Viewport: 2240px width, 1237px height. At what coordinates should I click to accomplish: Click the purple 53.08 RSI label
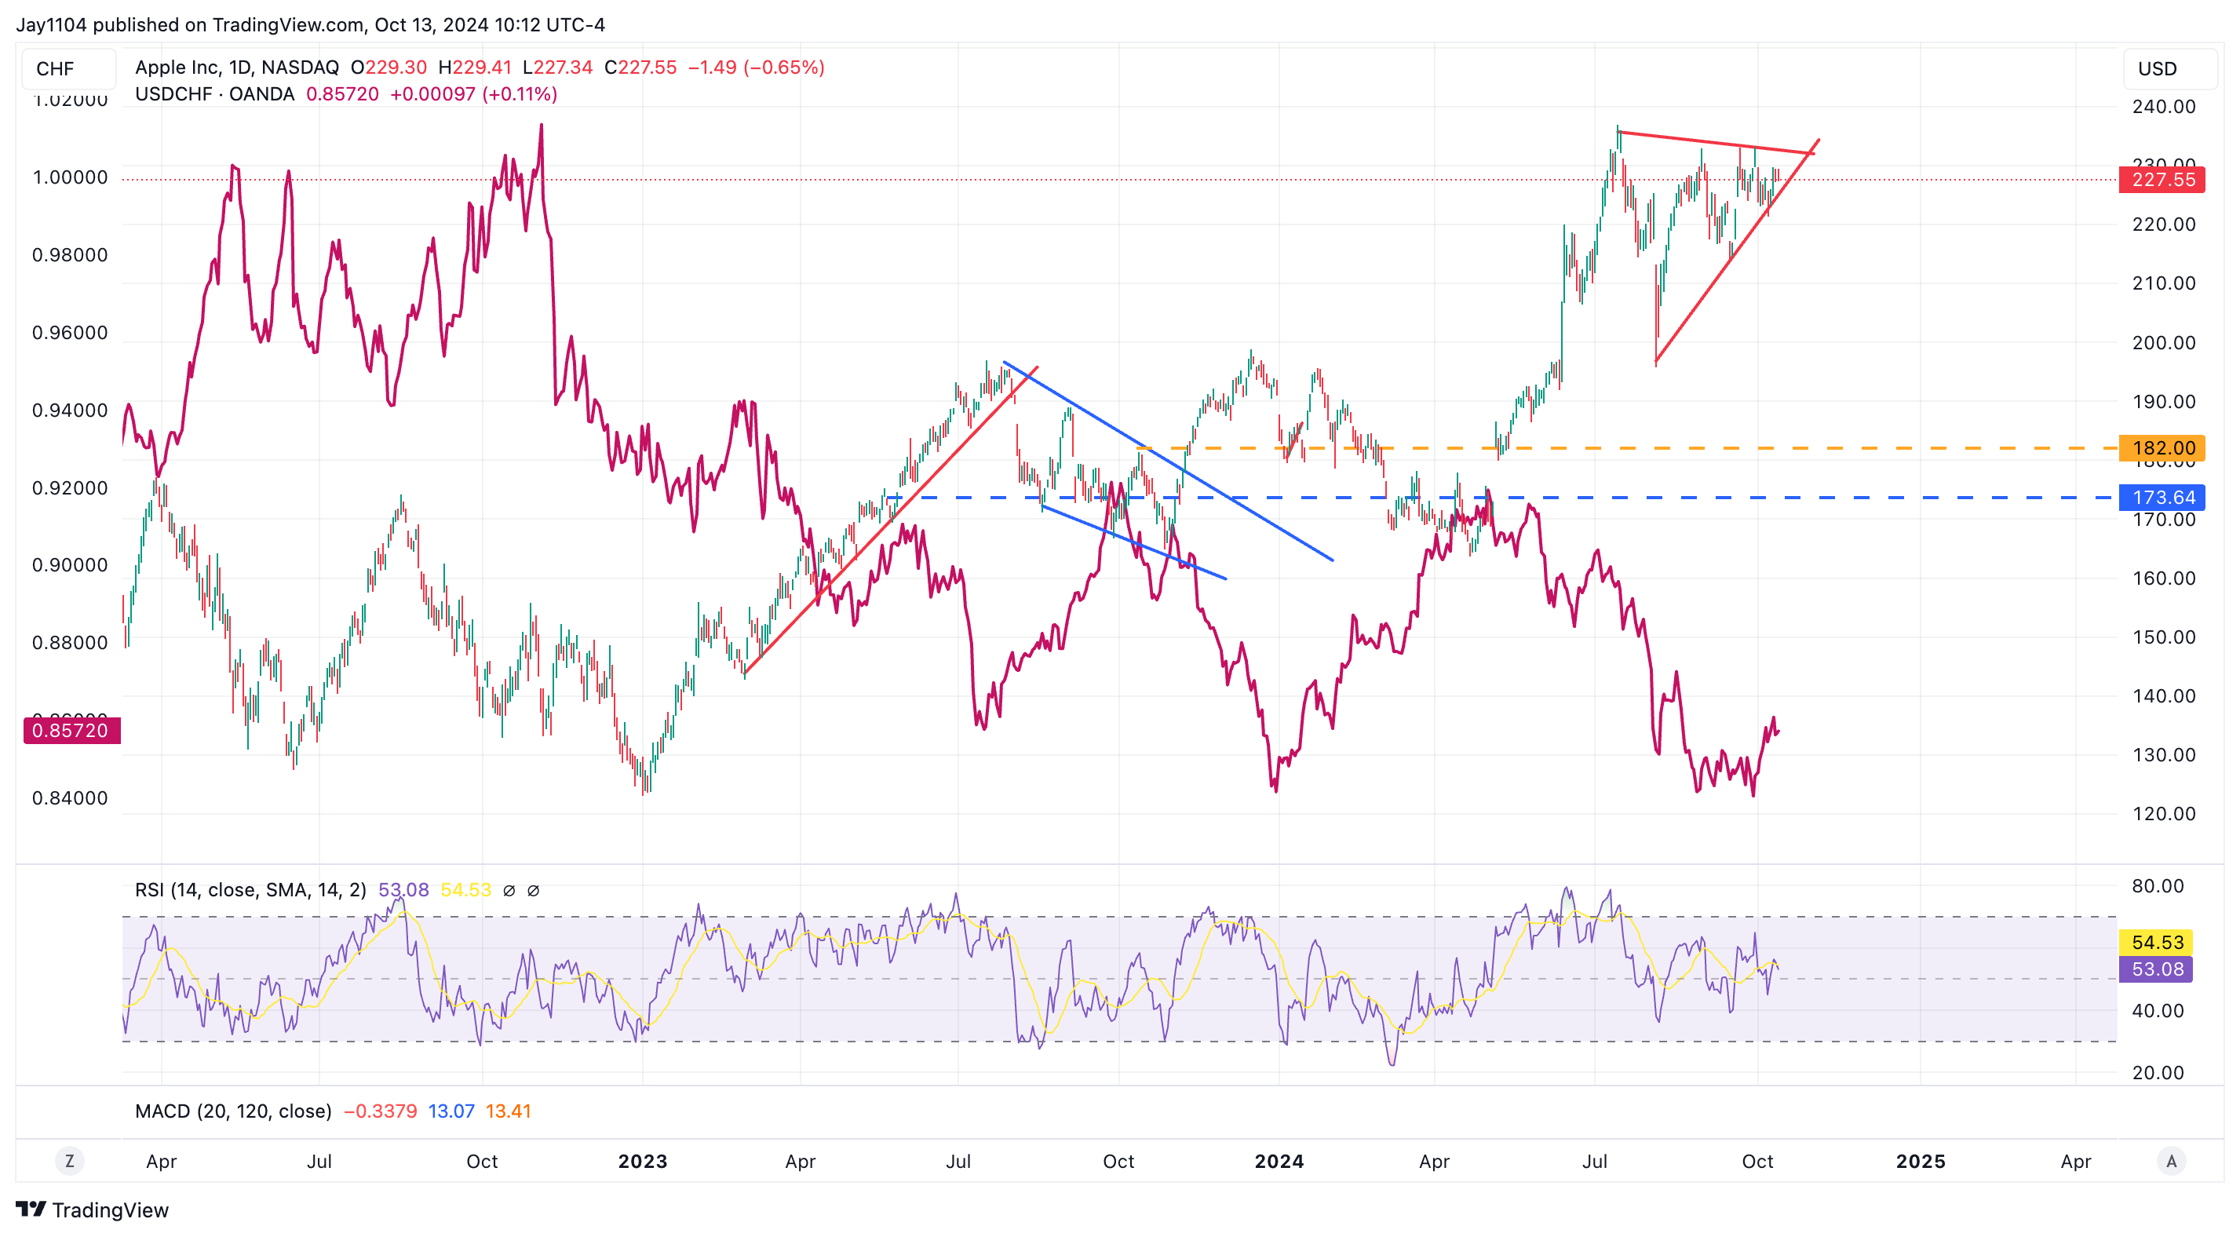pyautogui.click(x=2157, y=969)
